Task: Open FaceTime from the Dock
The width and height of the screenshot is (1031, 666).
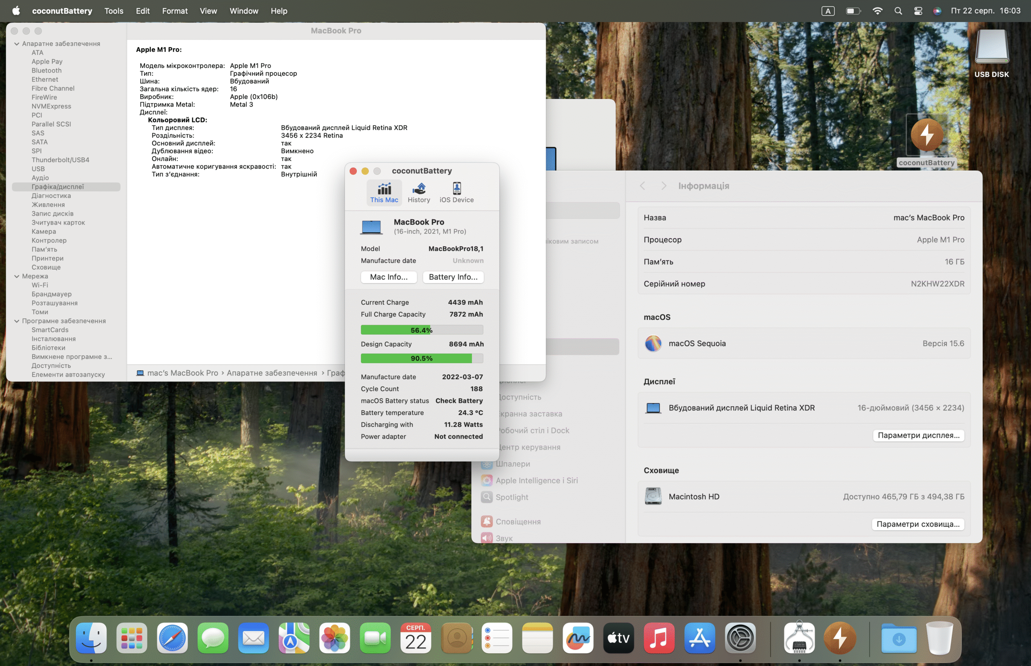Action: pos(375,638)
